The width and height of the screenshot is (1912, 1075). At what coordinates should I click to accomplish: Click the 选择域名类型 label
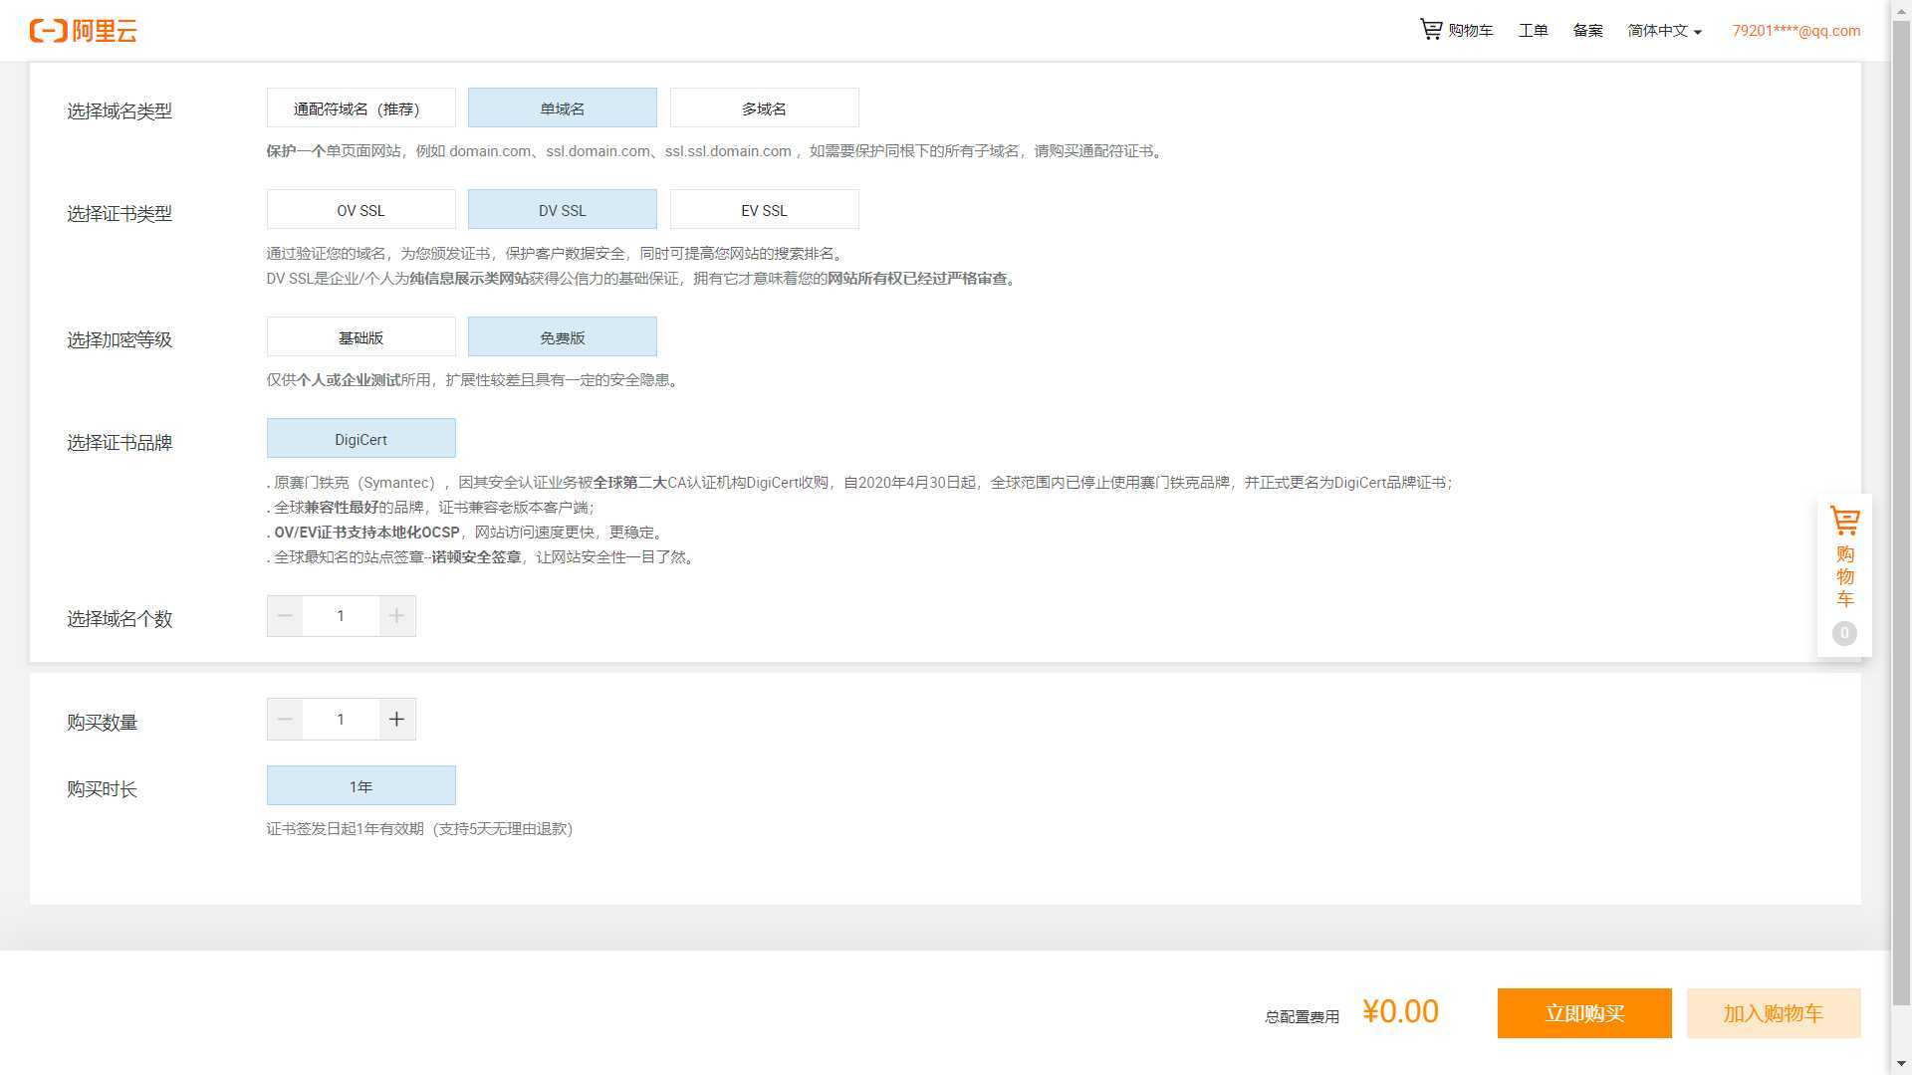pyautogui.click(x=119, y=110)
